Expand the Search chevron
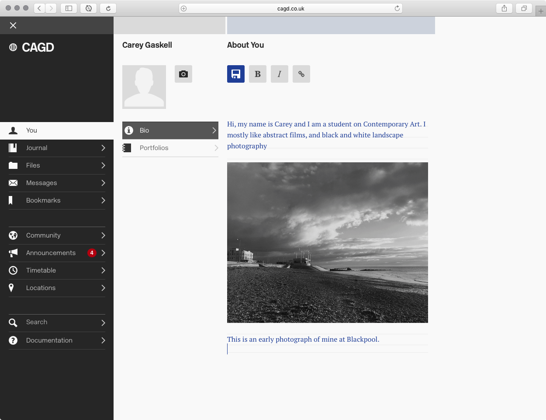 (x=103, y=323)
